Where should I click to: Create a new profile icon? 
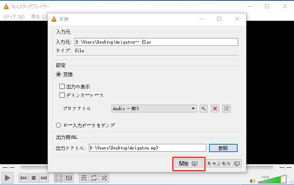[x=226, y=109]
